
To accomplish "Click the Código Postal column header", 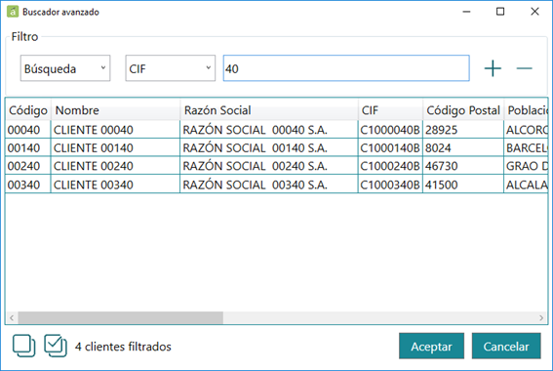I will tap(463, 110).
